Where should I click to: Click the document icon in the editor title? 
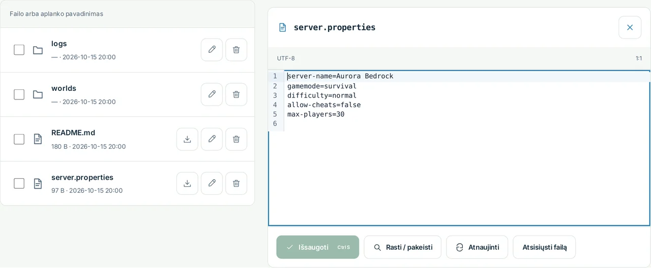pyautogui.click(x=283, y=27)
